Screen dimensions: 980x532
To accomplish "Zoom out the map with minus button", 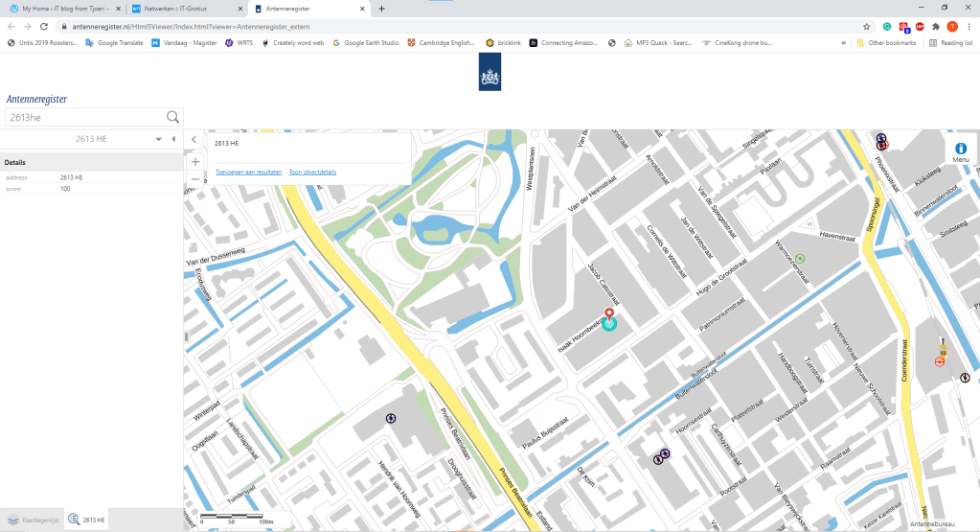I will coord(195,178).
